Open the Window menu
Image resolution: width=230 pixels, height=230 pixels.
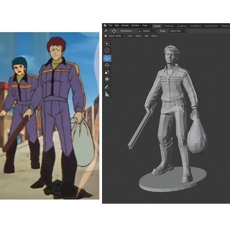[x=136, y=25]
